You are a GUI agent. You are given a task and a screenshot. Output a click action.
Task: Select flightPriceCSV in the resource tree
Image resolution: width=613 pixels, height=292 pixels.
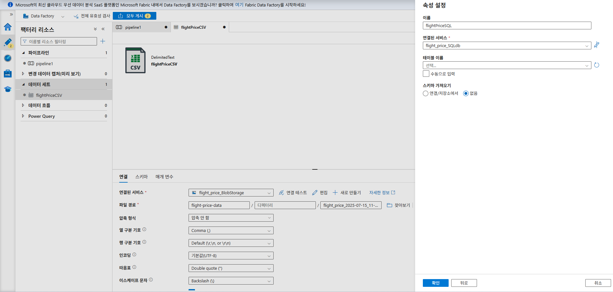point(49,95)
